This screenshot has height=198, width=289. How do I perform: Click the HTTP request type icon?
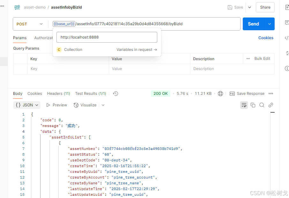tap(17, 7)
